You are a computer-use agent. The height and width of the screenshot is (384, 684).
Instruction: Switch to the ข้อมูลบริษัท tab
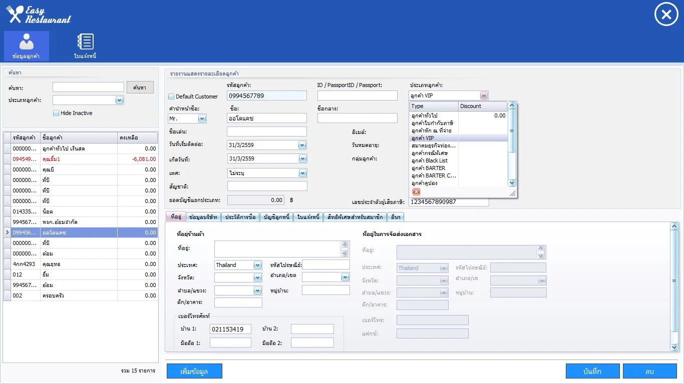tap(203, 217)
